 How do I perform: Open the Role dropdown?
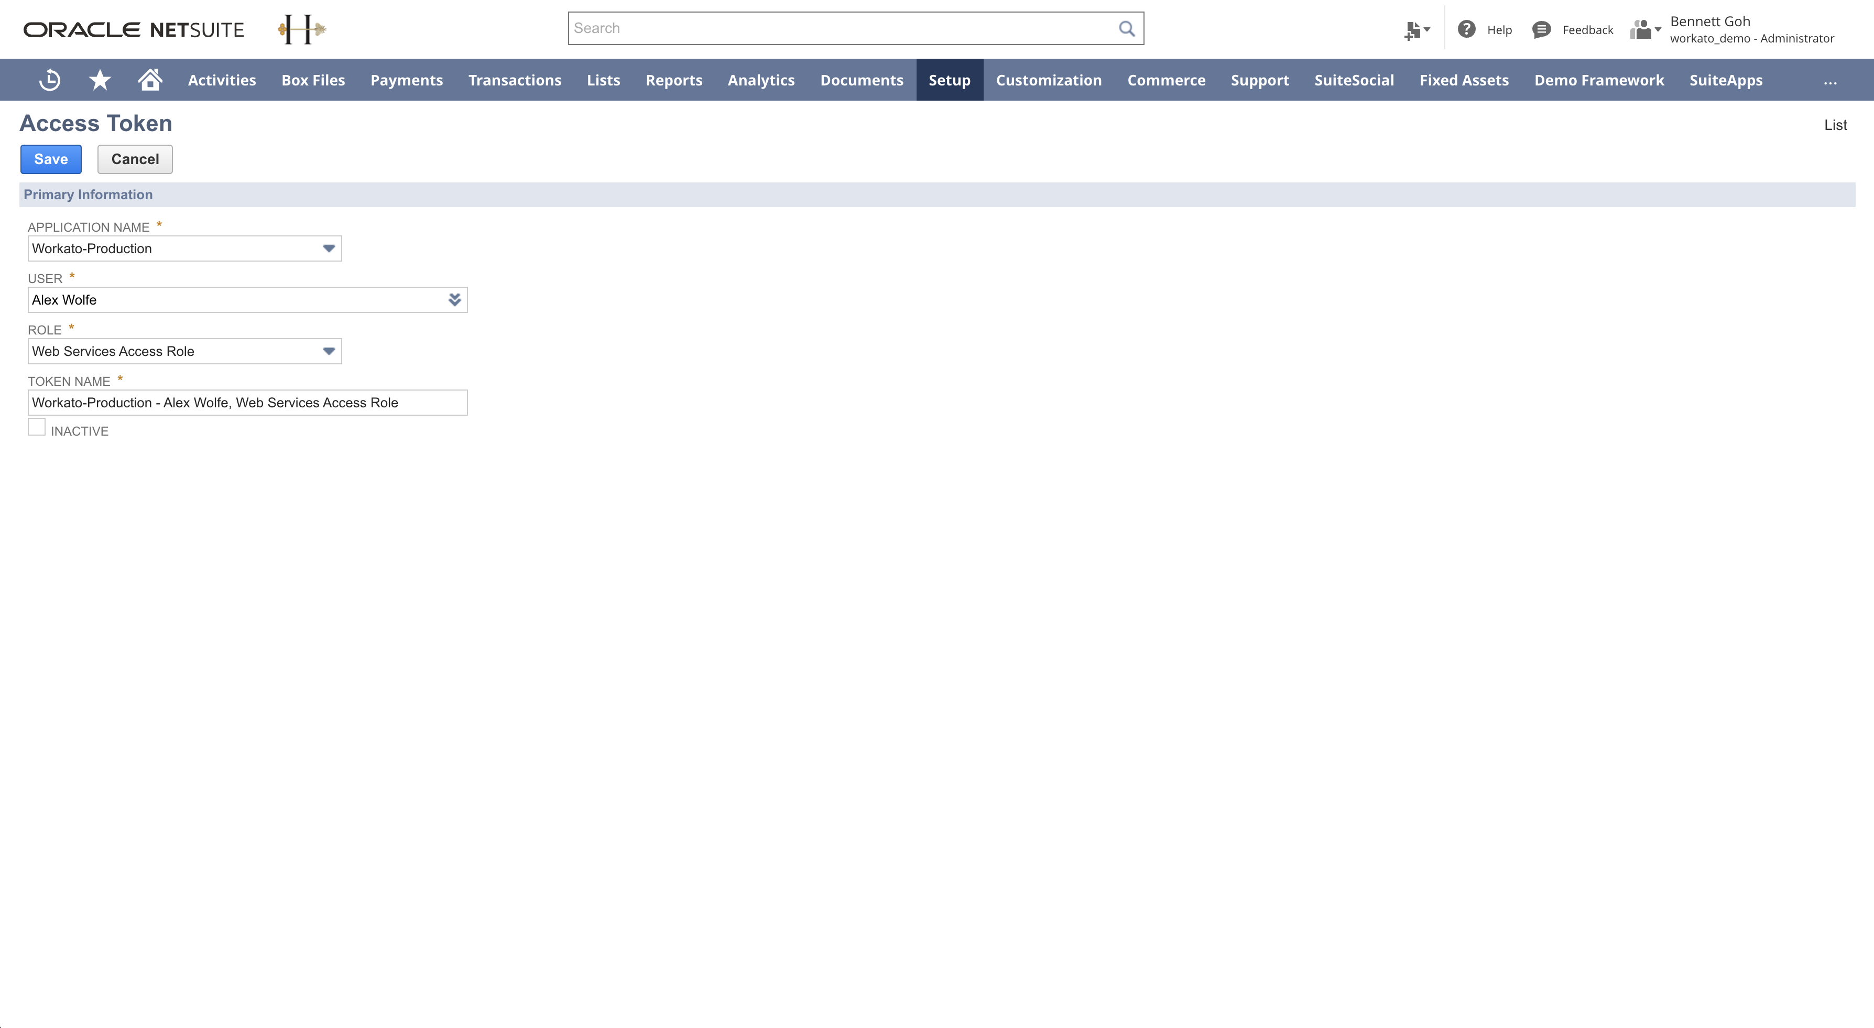click(x=329, y=351)
